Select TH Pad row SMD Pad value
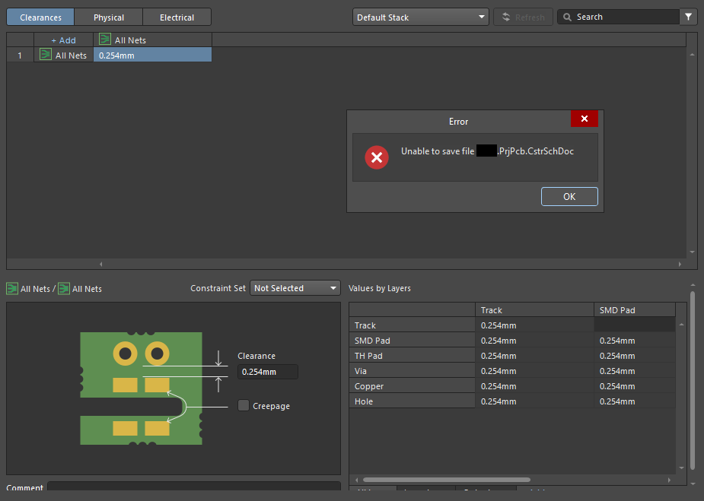 pyautogui.click(x=635, y=356)
